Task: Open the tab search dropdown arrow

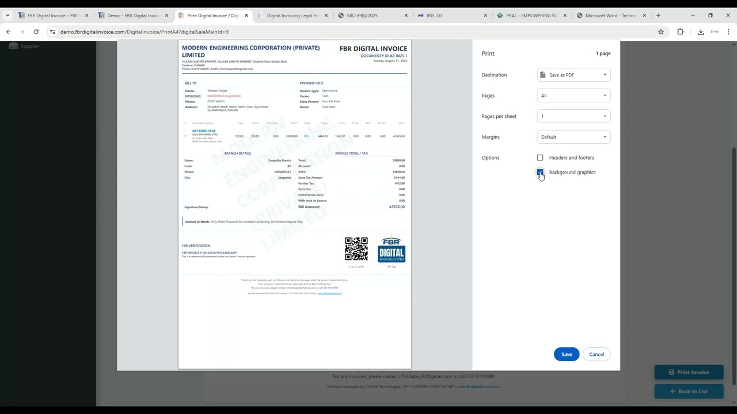Action: tap(7, 16)
